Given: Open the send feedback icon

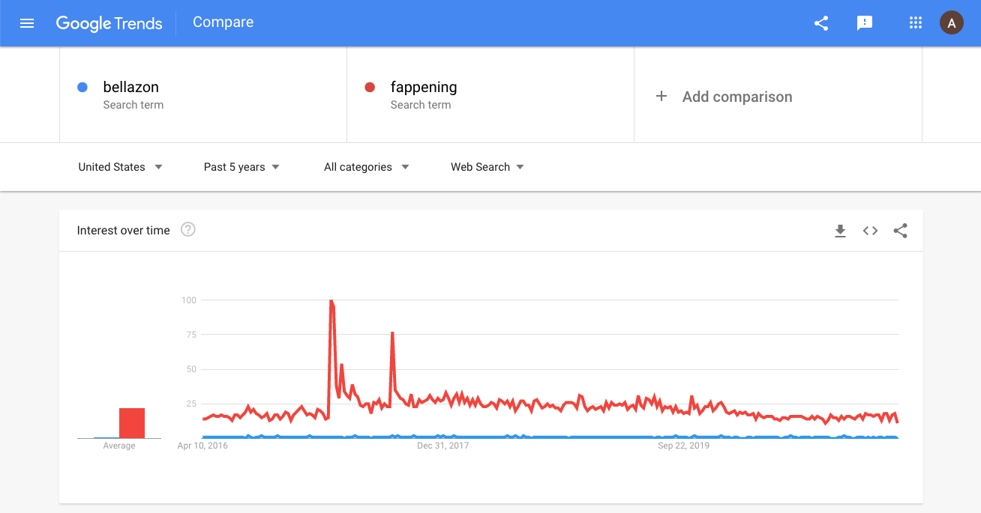Looking at the screenshot, I should pos(865,23).
